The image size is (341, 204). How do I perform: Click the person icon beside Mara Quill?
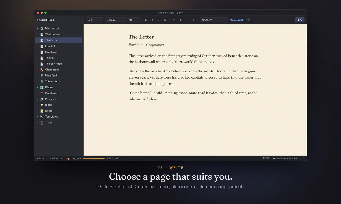(42, 76)
